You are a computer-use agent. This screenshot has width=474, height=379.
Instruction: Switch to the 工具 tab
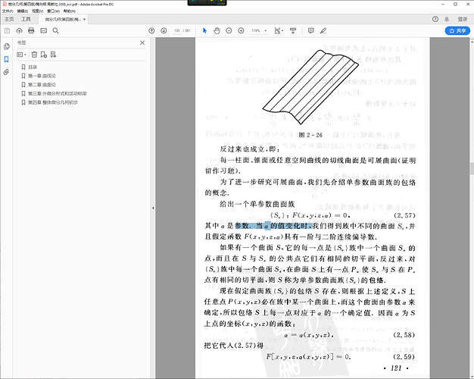click(26, 19)
